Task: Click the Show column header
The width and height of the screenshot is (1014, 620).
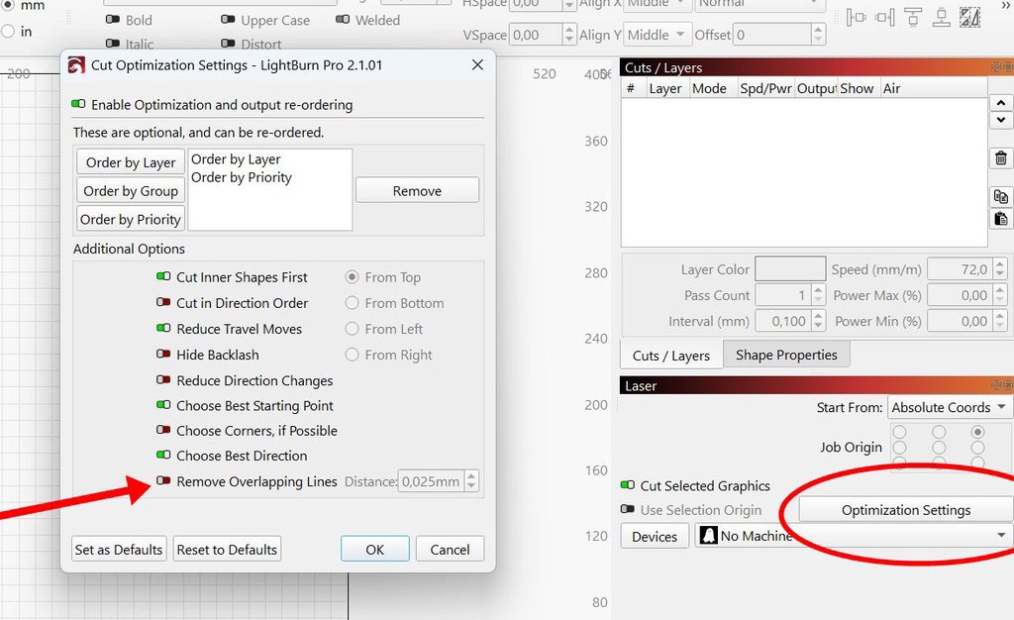Action: coord(857,88)
